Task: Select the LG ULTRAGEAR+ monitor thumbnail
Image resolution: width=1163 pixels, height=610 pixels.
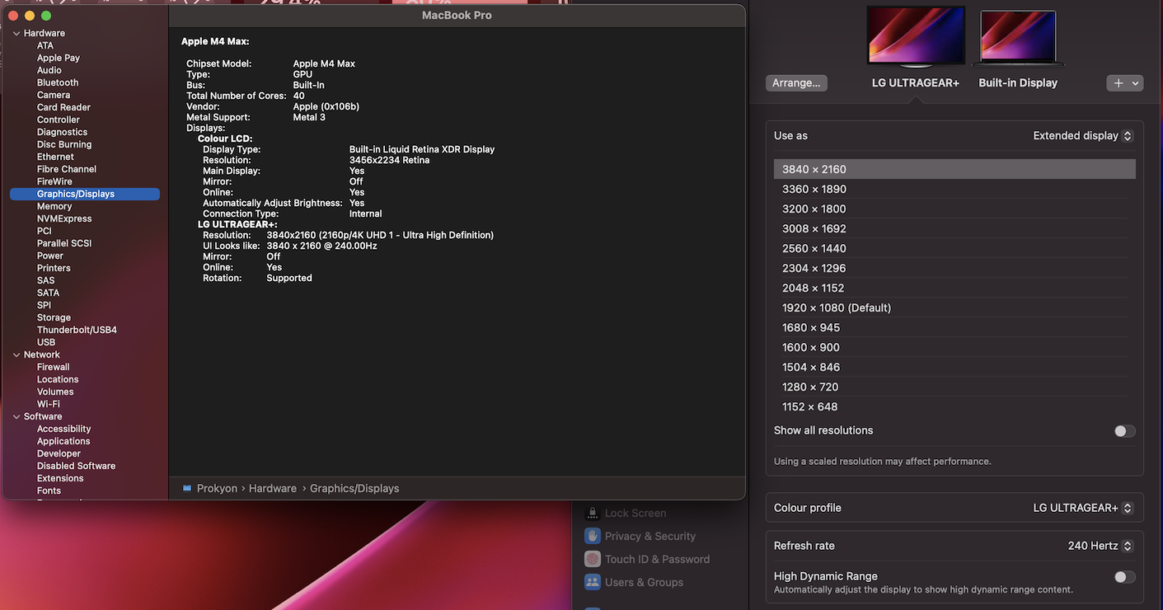Action: point(916,36)
